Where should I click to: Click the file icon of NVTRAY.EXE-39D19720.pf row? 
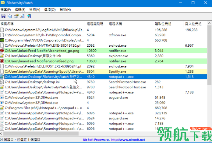2,45
